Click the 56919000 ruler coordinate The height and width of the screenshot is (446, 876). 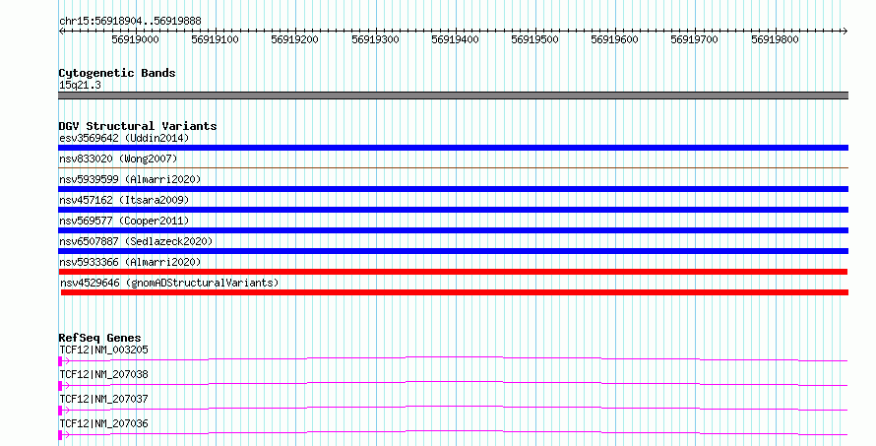(x=135, y=39)
